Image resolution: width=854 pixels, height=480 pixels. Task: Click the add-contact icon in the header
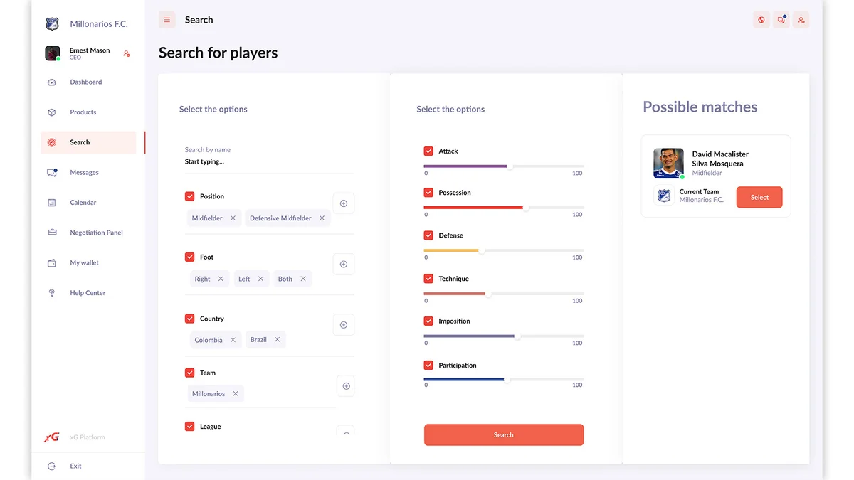(801, 19)
